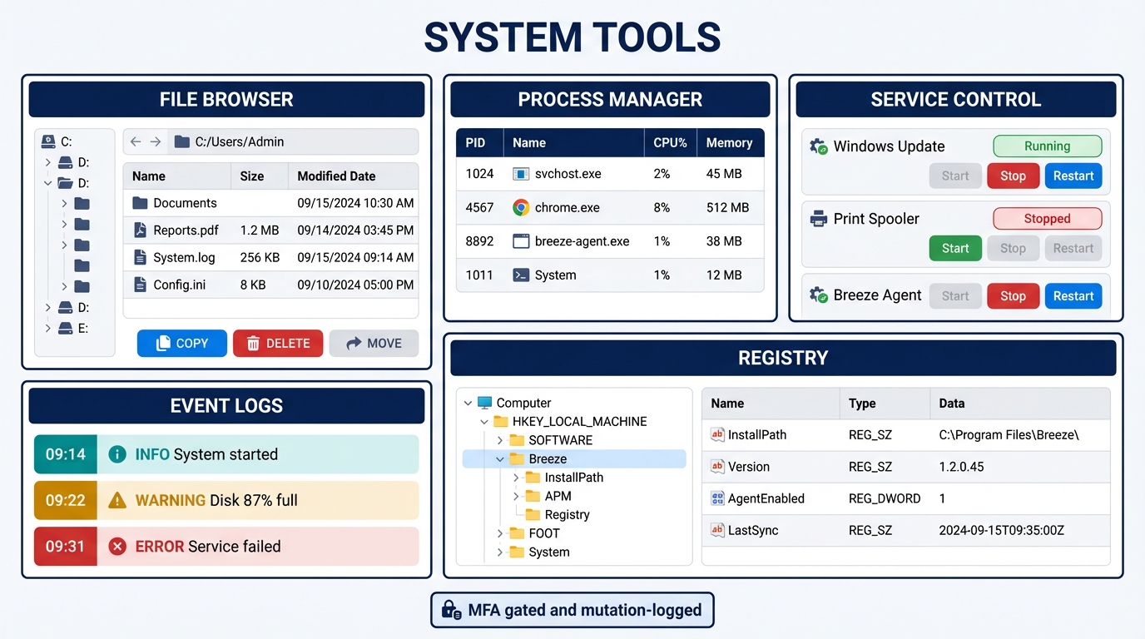Start the Print Spooler service

point(954,248)
